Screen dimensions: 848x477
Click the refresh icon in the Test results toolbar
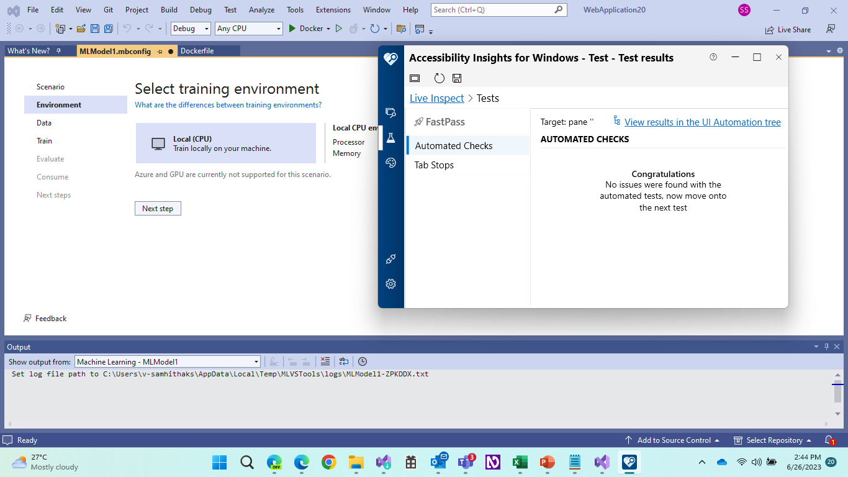pyautogui.click(x=440, y=78)
